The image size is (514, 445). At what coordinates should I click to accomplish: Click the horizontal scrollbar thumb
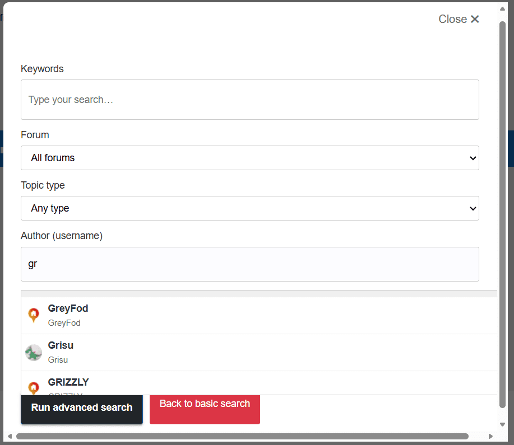tap(241, 436)
